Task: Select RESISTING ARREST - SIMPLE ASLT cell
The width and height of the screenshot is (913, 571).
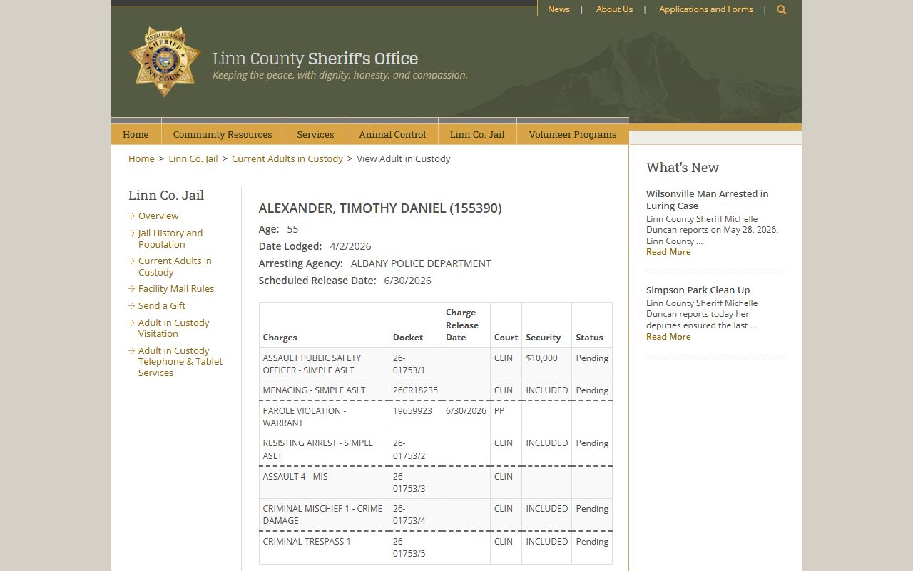Action: 324,449
